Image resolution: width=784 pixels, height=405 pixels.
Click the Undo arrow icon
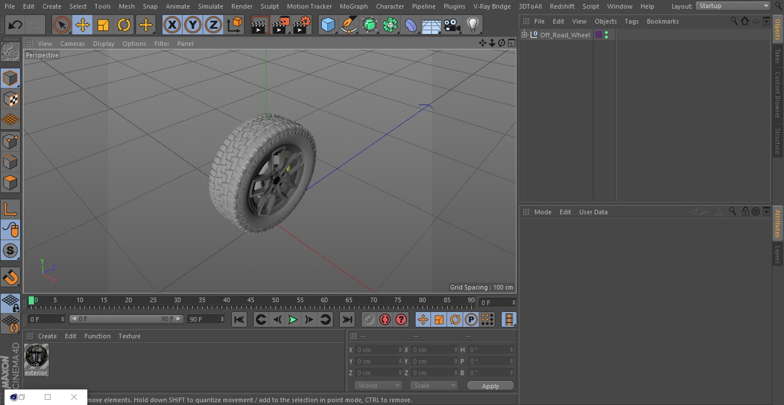15,25
